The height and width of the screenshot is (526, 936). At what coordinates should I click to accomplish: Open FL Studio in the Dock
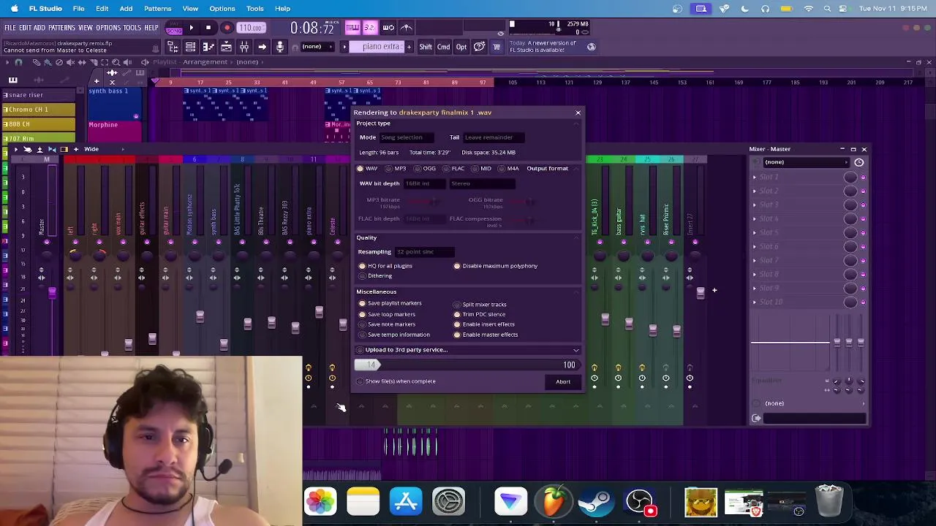click(x=554, y=502)
